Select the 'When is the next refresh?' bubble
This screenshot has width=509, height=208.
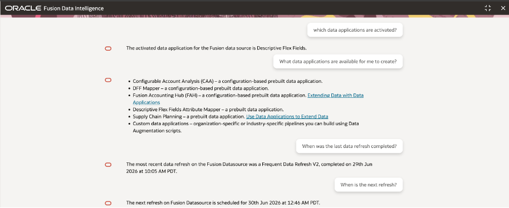369,185
